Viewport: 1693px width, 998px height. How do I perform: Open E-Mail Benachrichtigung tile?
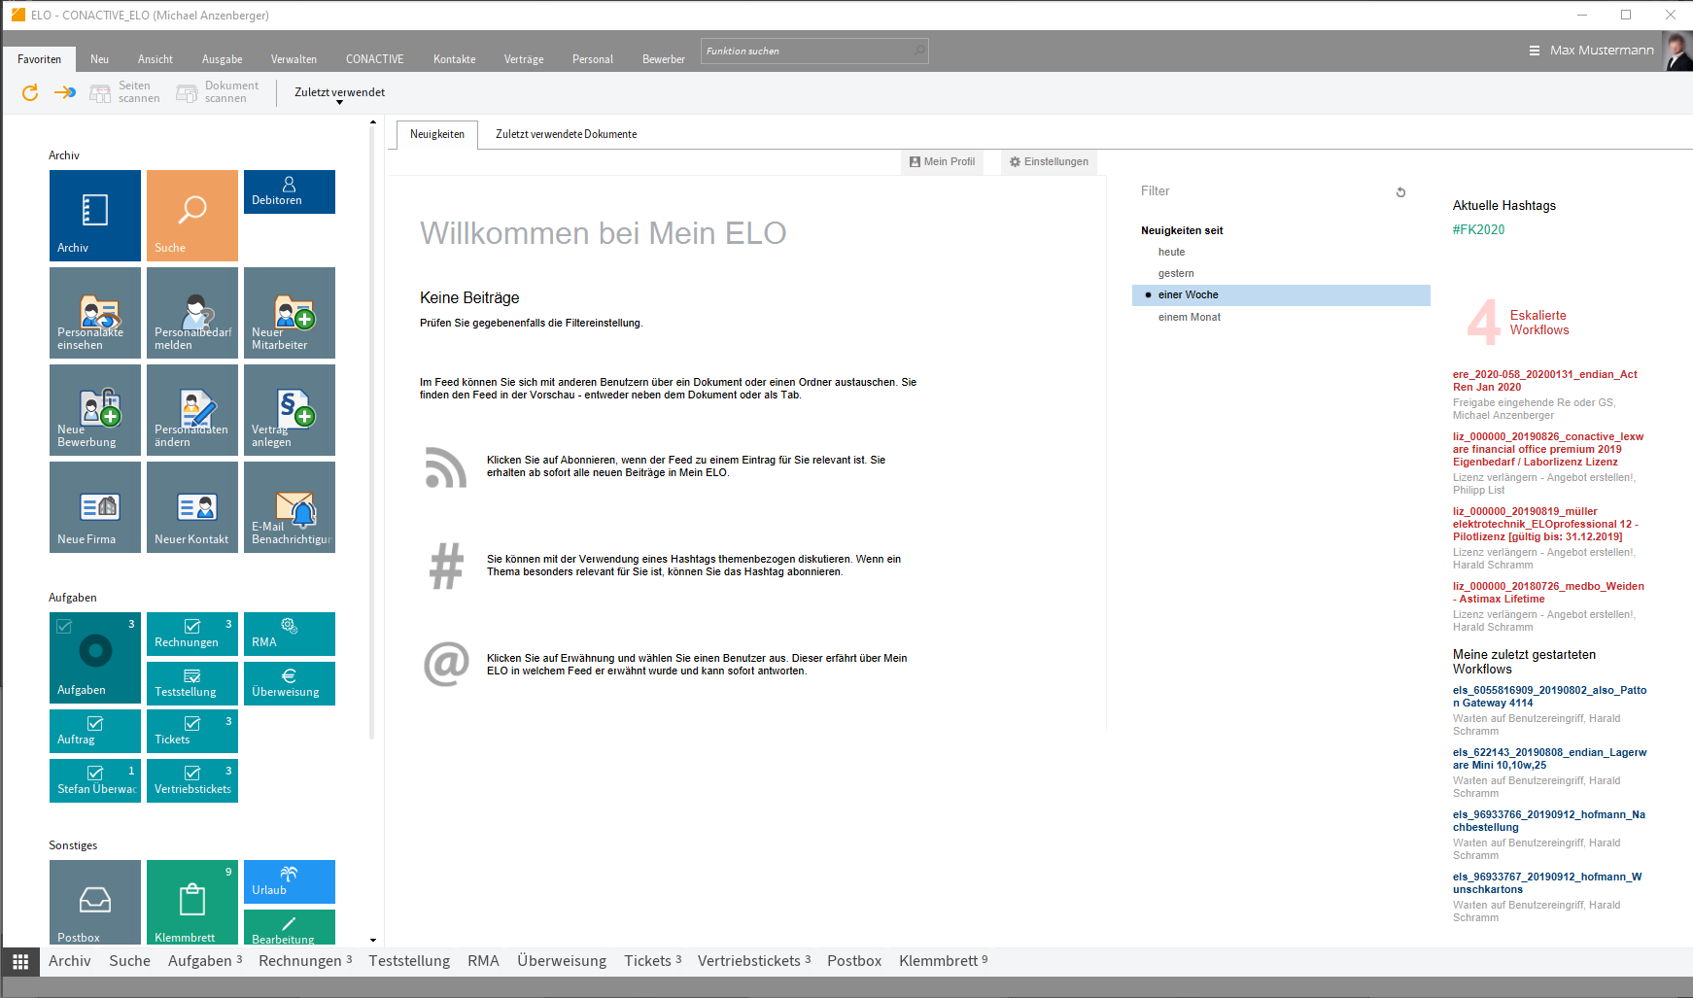pos(290,507)
